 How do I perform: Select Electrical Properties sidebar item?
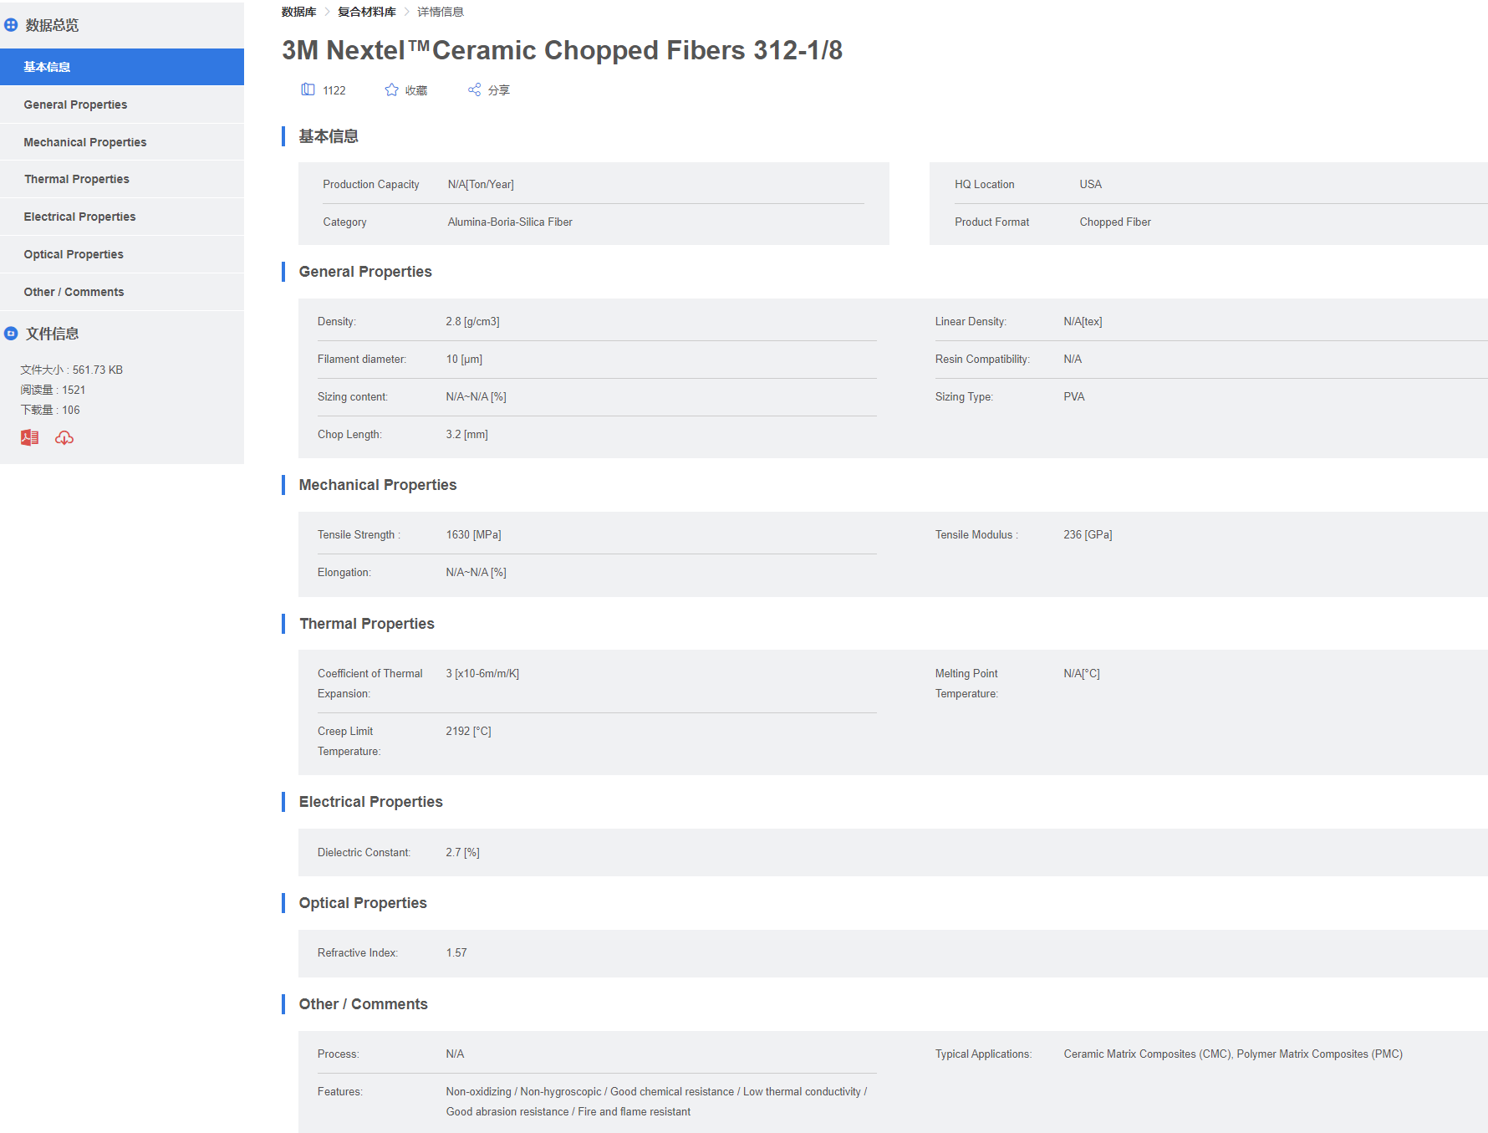pos(122,217)
